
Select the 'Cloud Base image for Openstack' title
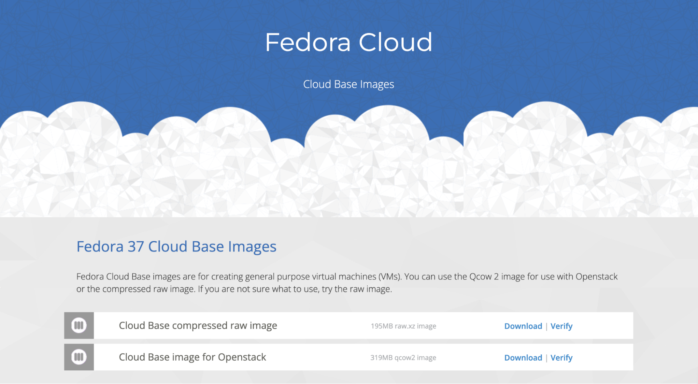point(192,357)
